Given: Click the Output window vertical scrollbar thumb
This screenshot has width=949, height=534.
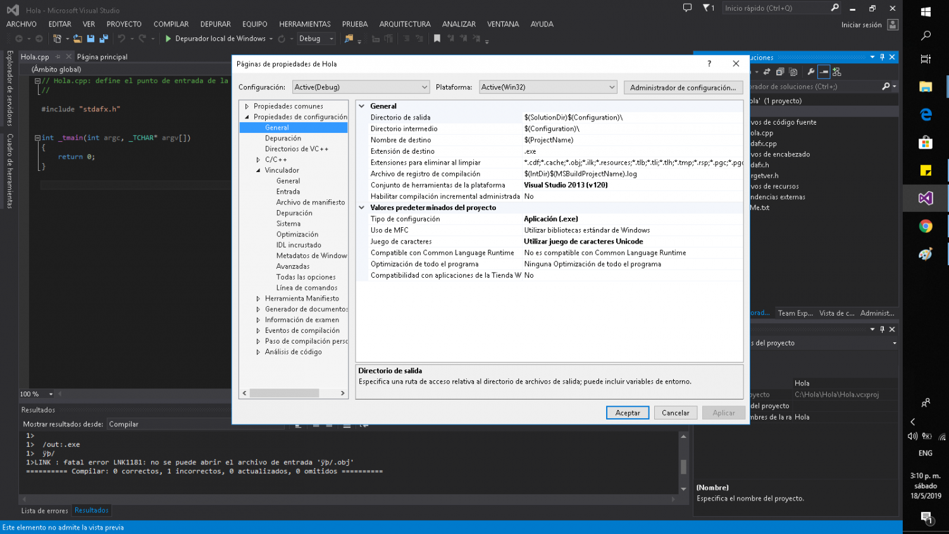Looking at the screenshot, I should (683, 466).
